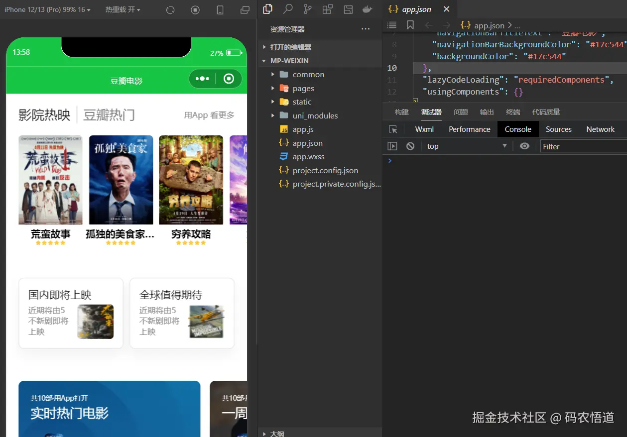Click the element inspector select icon

[x=393, y=129]
